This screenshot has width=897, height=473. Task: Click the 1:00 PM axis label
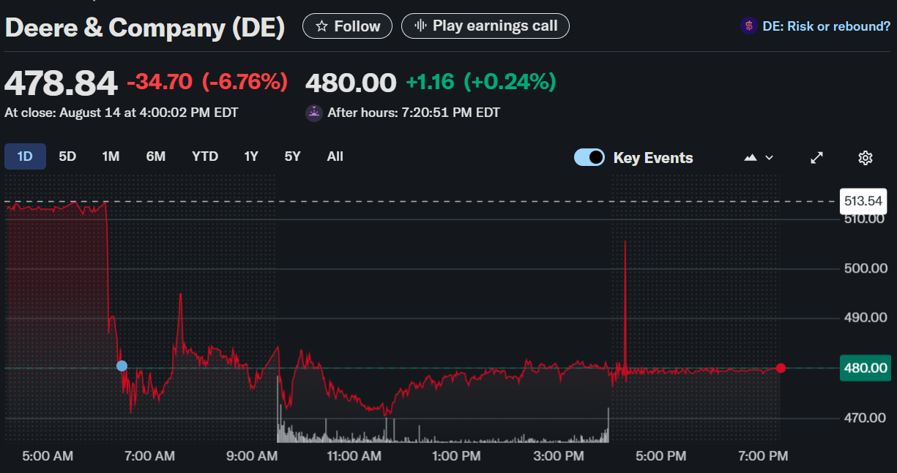pos(455,456)
